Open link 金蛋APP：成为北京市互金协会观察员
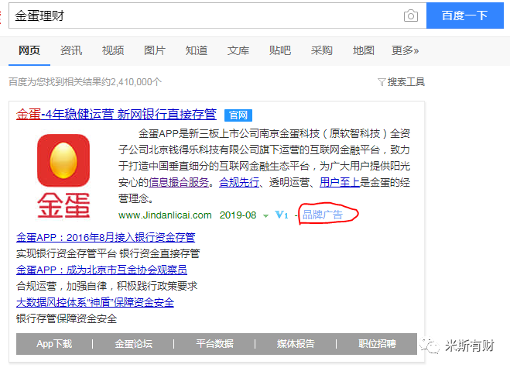The width and height of the screenshot is (510, 368). click(x=101, y=270)
